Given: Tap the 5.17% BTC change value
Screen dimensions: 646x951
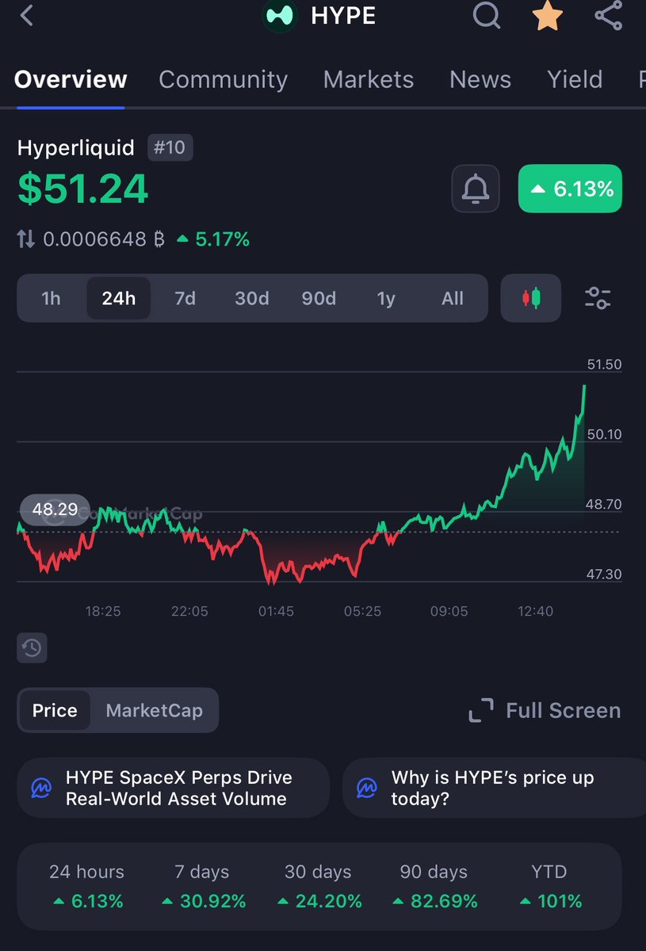Looking at the screenshot, I should [213, 239].
